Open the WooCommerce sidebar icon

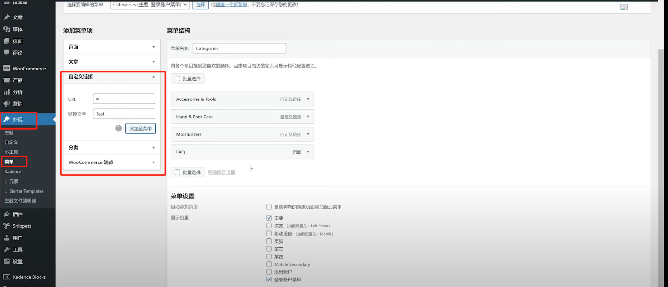tap(6, 68)
